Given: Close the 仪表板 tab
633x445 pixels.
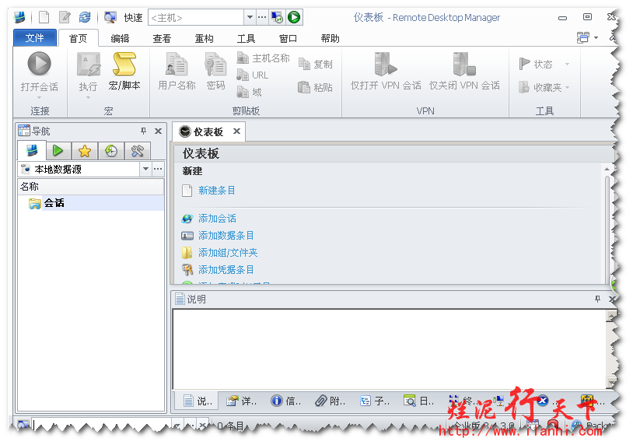Looking at the screenshot, I should tap(236, 131).
